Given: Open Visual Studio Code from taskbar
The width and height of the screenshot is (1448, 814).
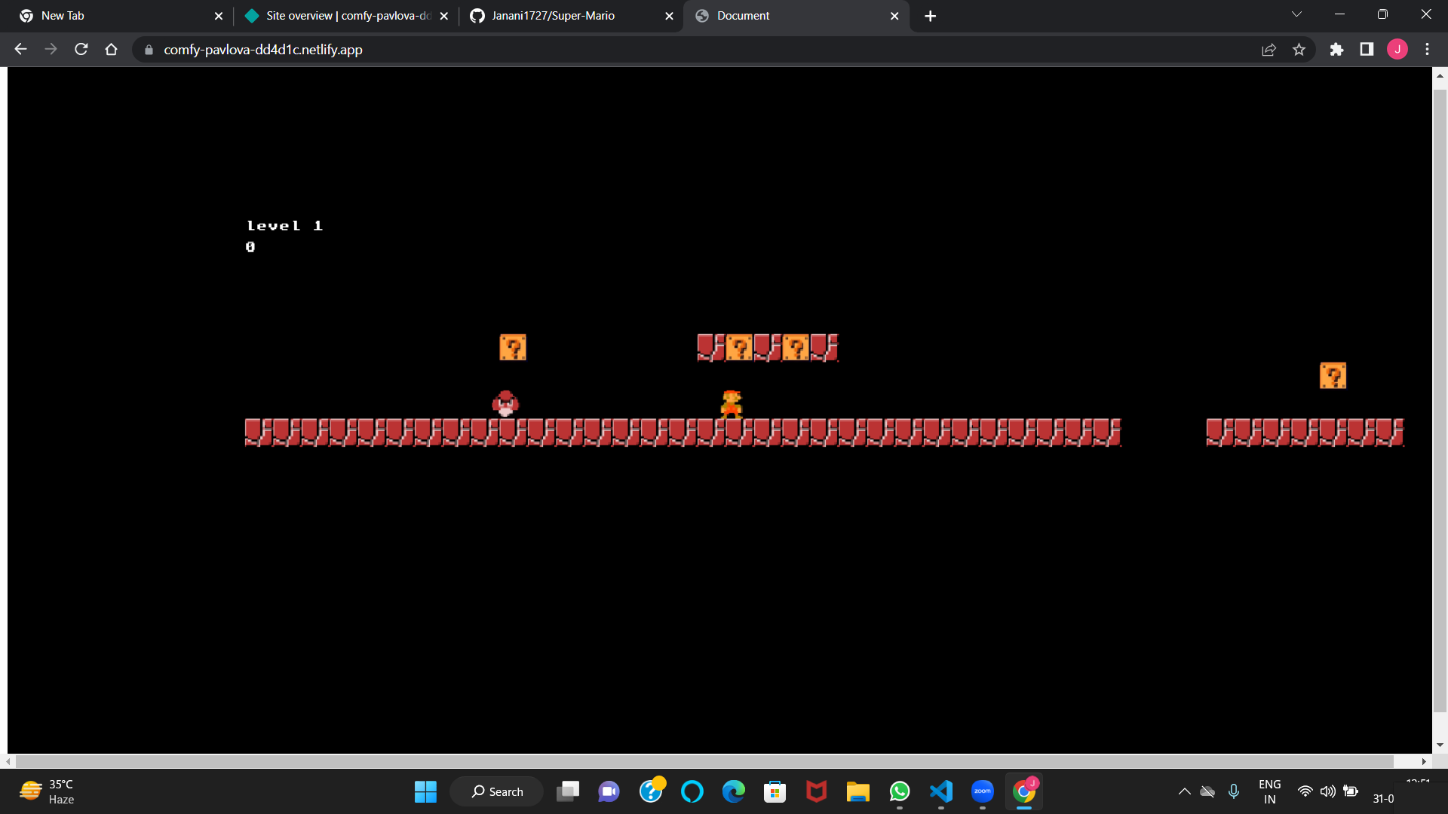Looking at the screenshot, I should point(940,791).
